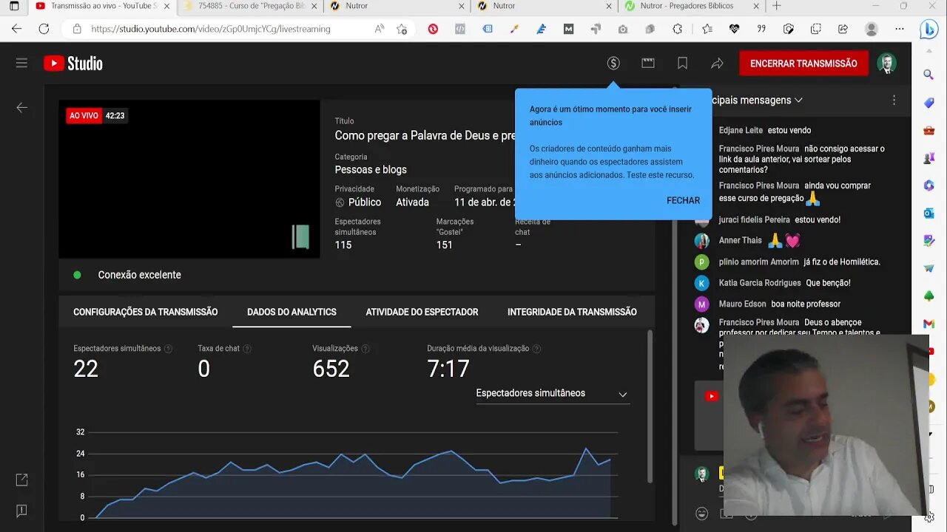Expand the Principais mensagens chat filter dropdown
947x532 pixels.
click(x=757, y=100)
